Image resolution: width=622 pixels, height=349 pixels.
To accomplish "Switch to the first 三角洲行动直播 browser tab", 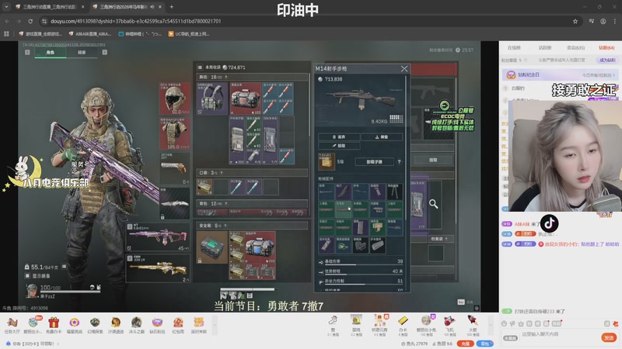I will coord(49,7).
